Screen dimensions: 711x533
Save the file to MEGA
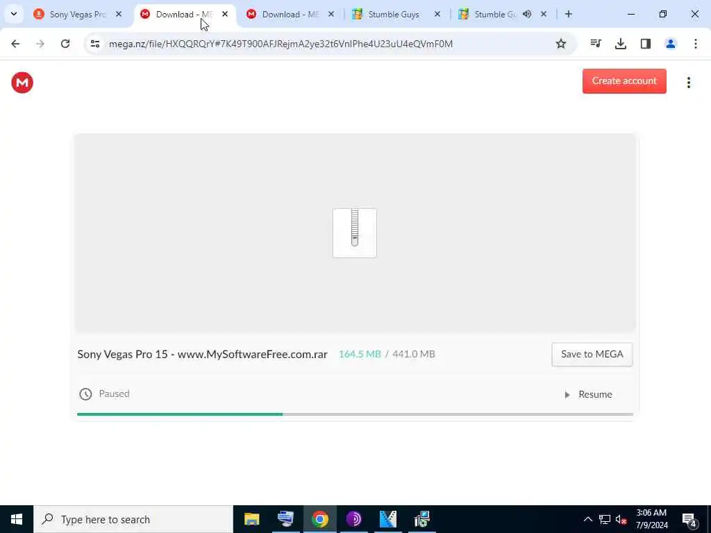pyautogui.click(x=592, y=355)
